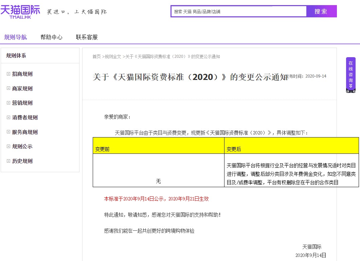Select 服务商规则 in the sidebar

pyautogui.click(x=25, y=132)
